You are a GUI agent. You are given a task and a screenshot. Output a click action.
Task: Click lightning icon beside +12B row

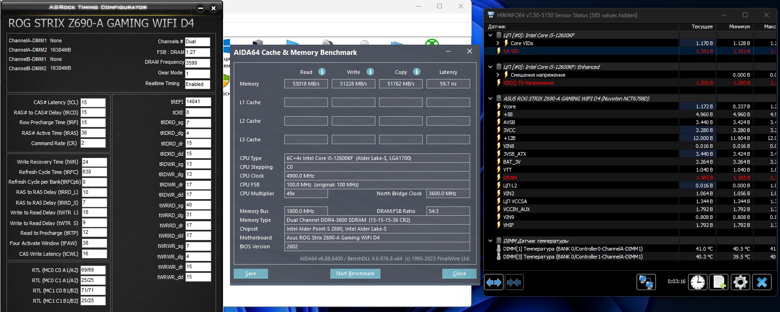[x=498, y=138]
